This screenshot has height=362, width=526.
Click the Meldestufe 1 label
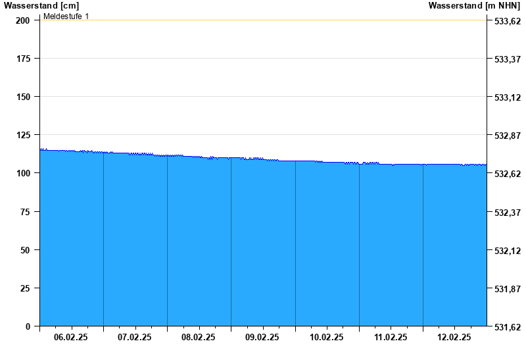66,16
